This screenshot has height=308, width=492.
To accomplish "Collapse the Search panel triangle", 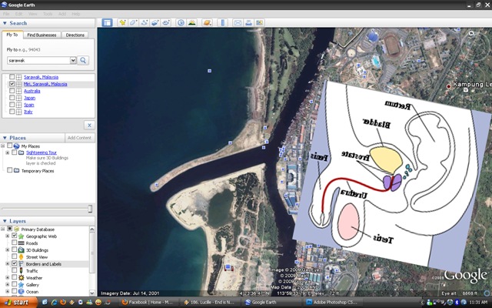I will click(x=5, y=23).
